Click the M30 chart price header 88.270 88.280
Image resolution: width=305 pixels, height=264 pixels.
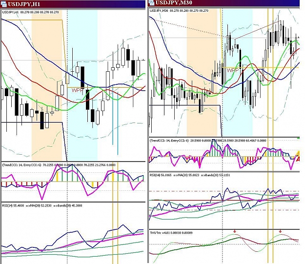pos(179,11)
